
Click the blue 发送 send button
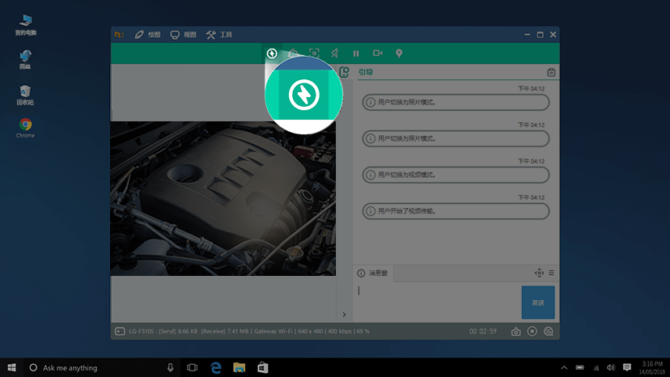click(x=538, y=303)
